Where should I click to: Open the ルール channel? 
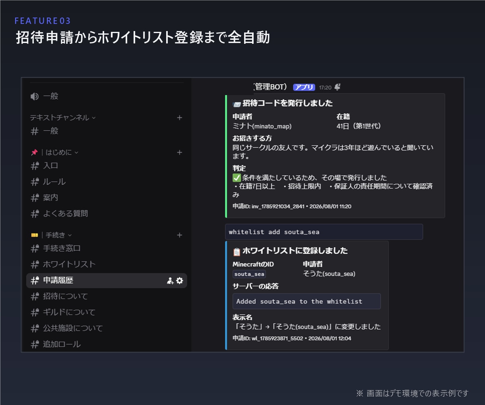click(x=107, y=182)
